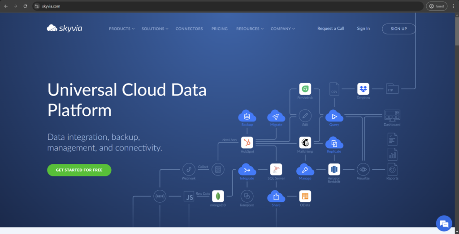Click the Migrate cloud icon
Screen dimensions: 459x234
276,116
